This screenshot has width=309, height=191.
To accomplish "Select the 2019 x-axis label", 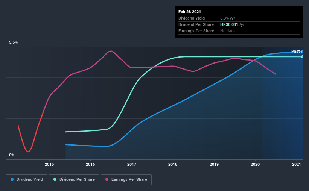I will (214, 164).
